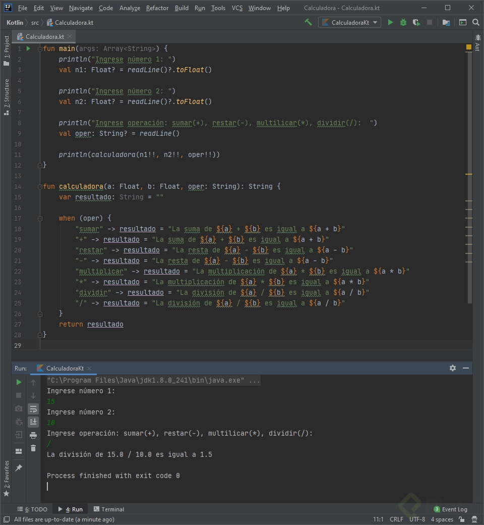Screen dimensions: 484x525
Task: Start debugging with the toolbar bug icon
Action: [403, 22]
